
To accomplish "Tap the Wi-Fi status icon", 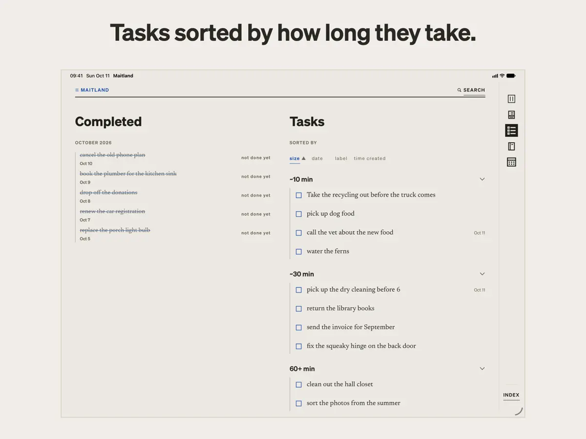I will [502, 76].
